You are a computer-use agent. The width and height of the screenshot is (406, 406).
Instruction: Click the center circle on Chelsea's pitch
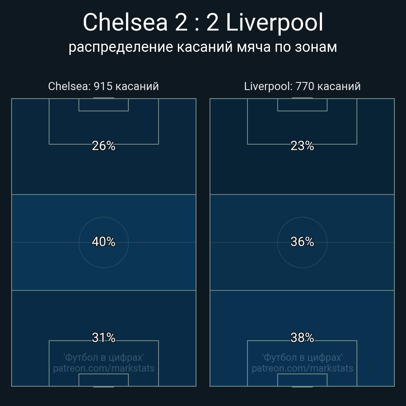[104, 242]
